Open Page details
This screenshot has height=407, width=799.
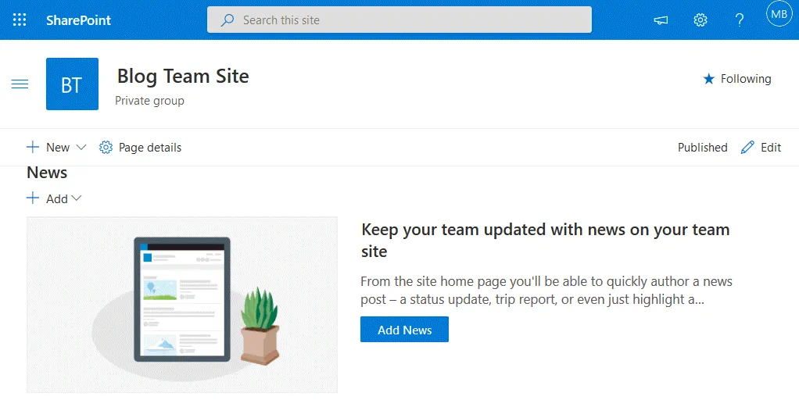pos(140,147)
